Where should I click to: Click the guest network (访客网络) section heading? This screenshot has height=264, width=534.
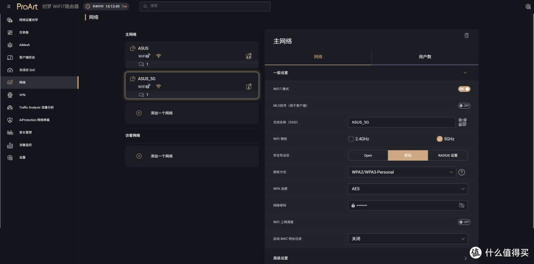133,135
